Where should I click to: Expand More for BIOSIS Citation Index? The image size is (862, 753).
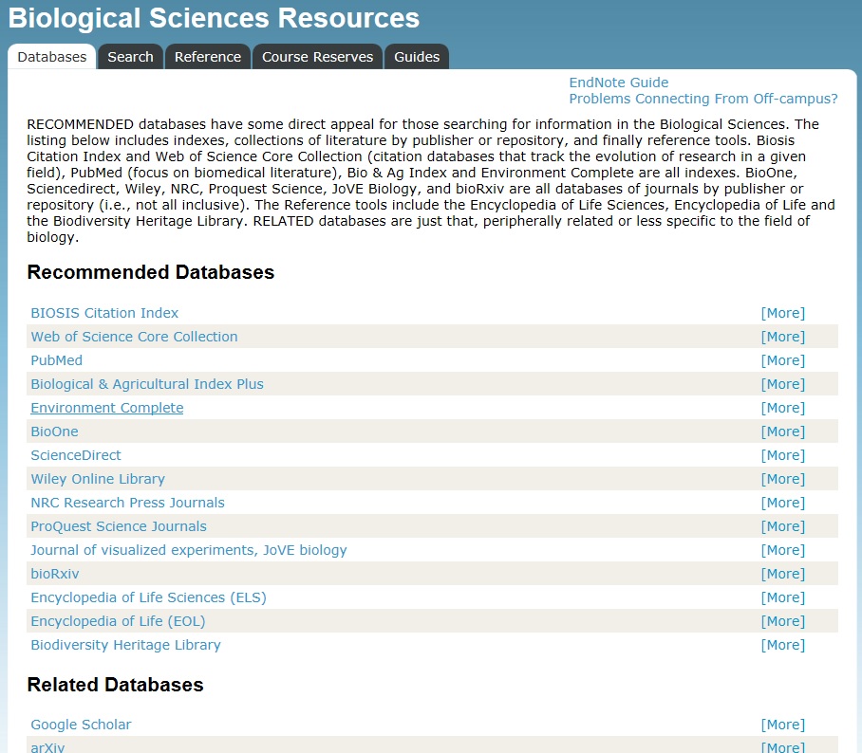pyautogui.click(x=783, y=313)
